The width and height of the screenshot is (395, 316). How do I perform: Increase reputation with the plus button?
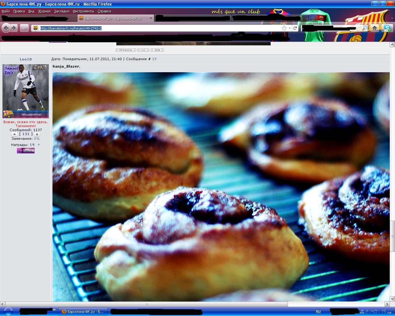(37, 134)
